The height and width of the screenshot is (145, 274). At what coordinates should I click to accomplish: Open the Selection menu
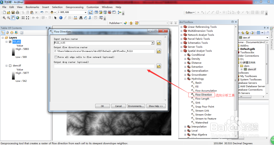pos(57,7)
